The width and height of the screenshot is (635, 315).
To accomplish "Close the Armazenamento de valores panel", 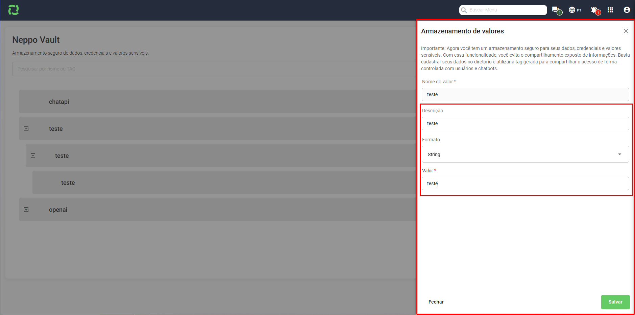I will coord(626,31).
